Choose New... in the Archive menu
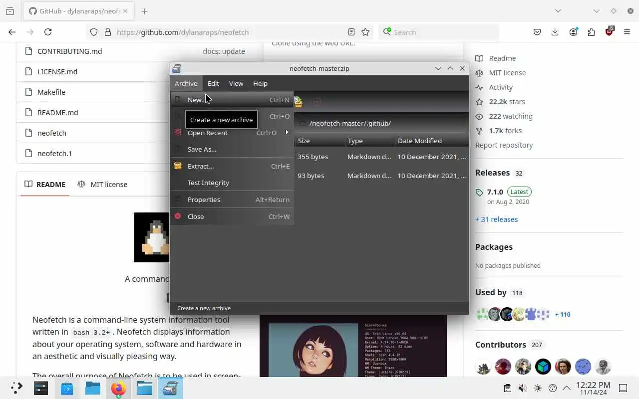Image resolution: width=639 pixels, height=399 pixels. pos(232,100)
